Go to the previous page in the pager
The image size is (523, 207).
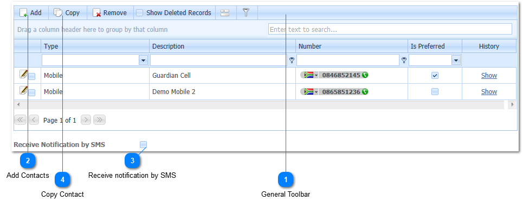34,120
